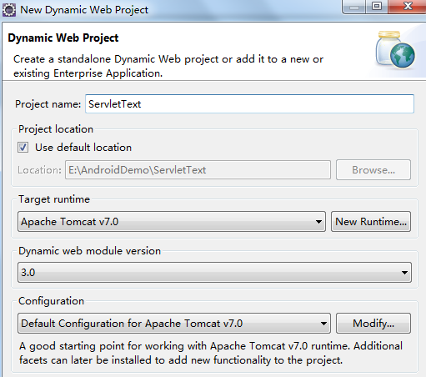The width and height of the screenshot is (426, 377).
Task: Click the New Runtime... button
Action: (x=371, y=222)
